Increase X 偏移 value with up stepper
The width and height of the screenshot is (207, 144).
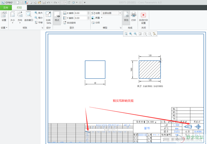click(89, 12)
